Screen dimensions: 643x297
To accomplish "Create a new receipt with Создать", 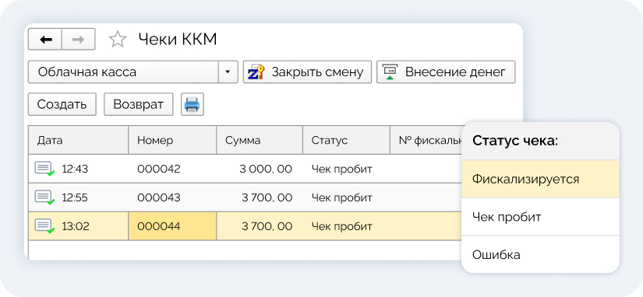I will point(62,104).
